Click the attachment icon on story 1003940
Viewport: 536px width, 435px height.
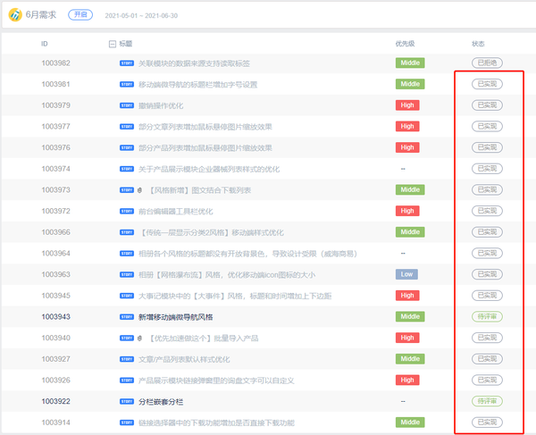click(140, 338)
